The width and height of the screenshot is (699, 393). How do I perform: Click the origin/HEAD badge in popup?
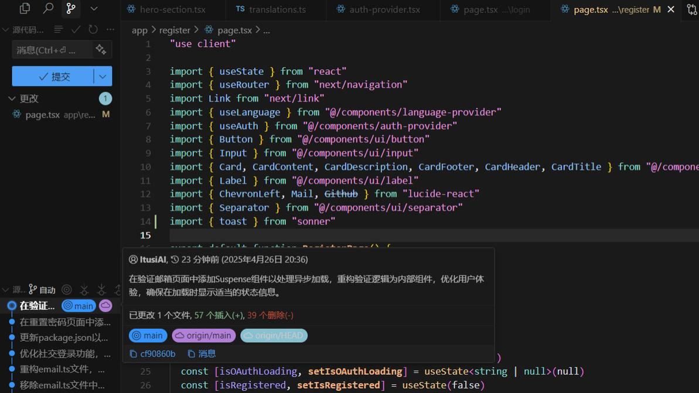274,336
